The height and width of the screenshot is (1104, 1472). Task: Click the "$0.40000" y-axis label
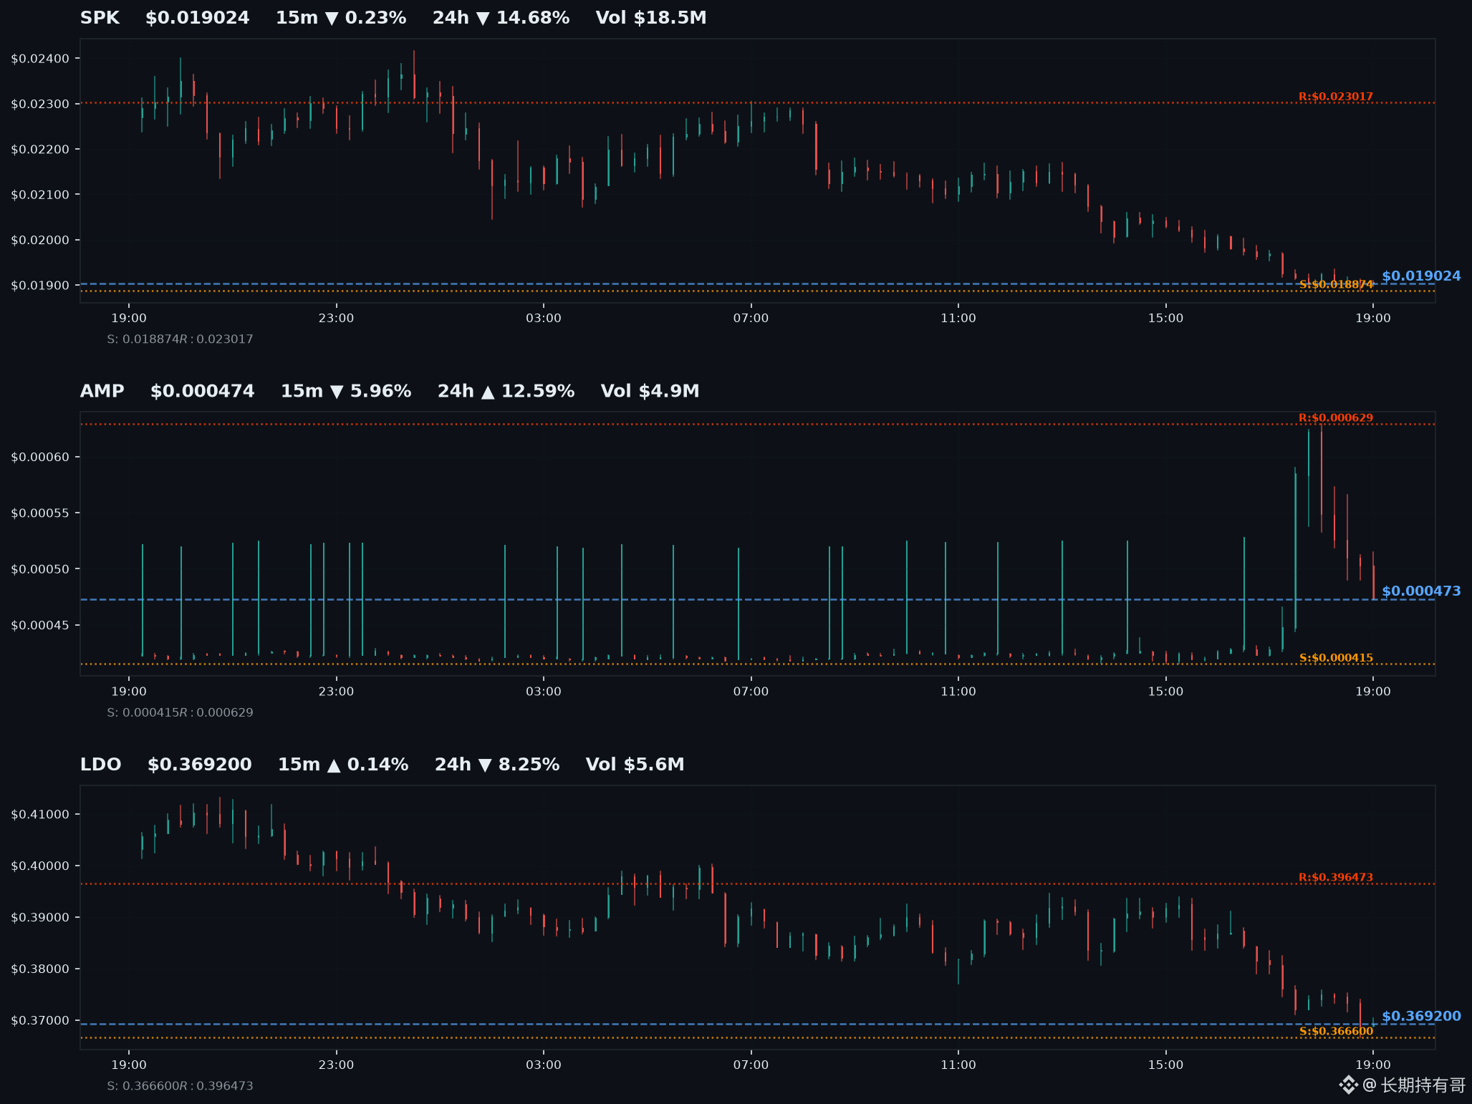pos(40,866)
